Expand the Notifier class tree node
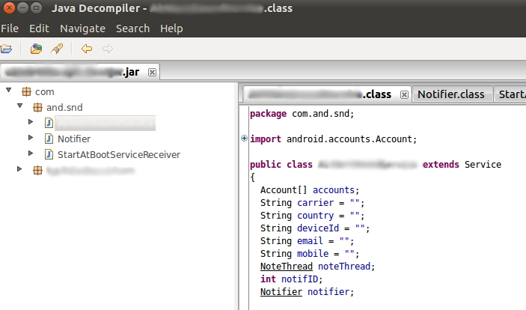Viewport: 526px width, 310px height. click(x=31, y=139)
